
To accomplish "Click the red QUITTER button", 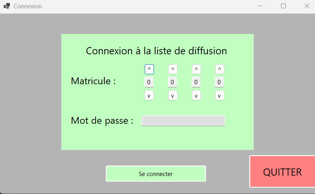I will [282, 172].
